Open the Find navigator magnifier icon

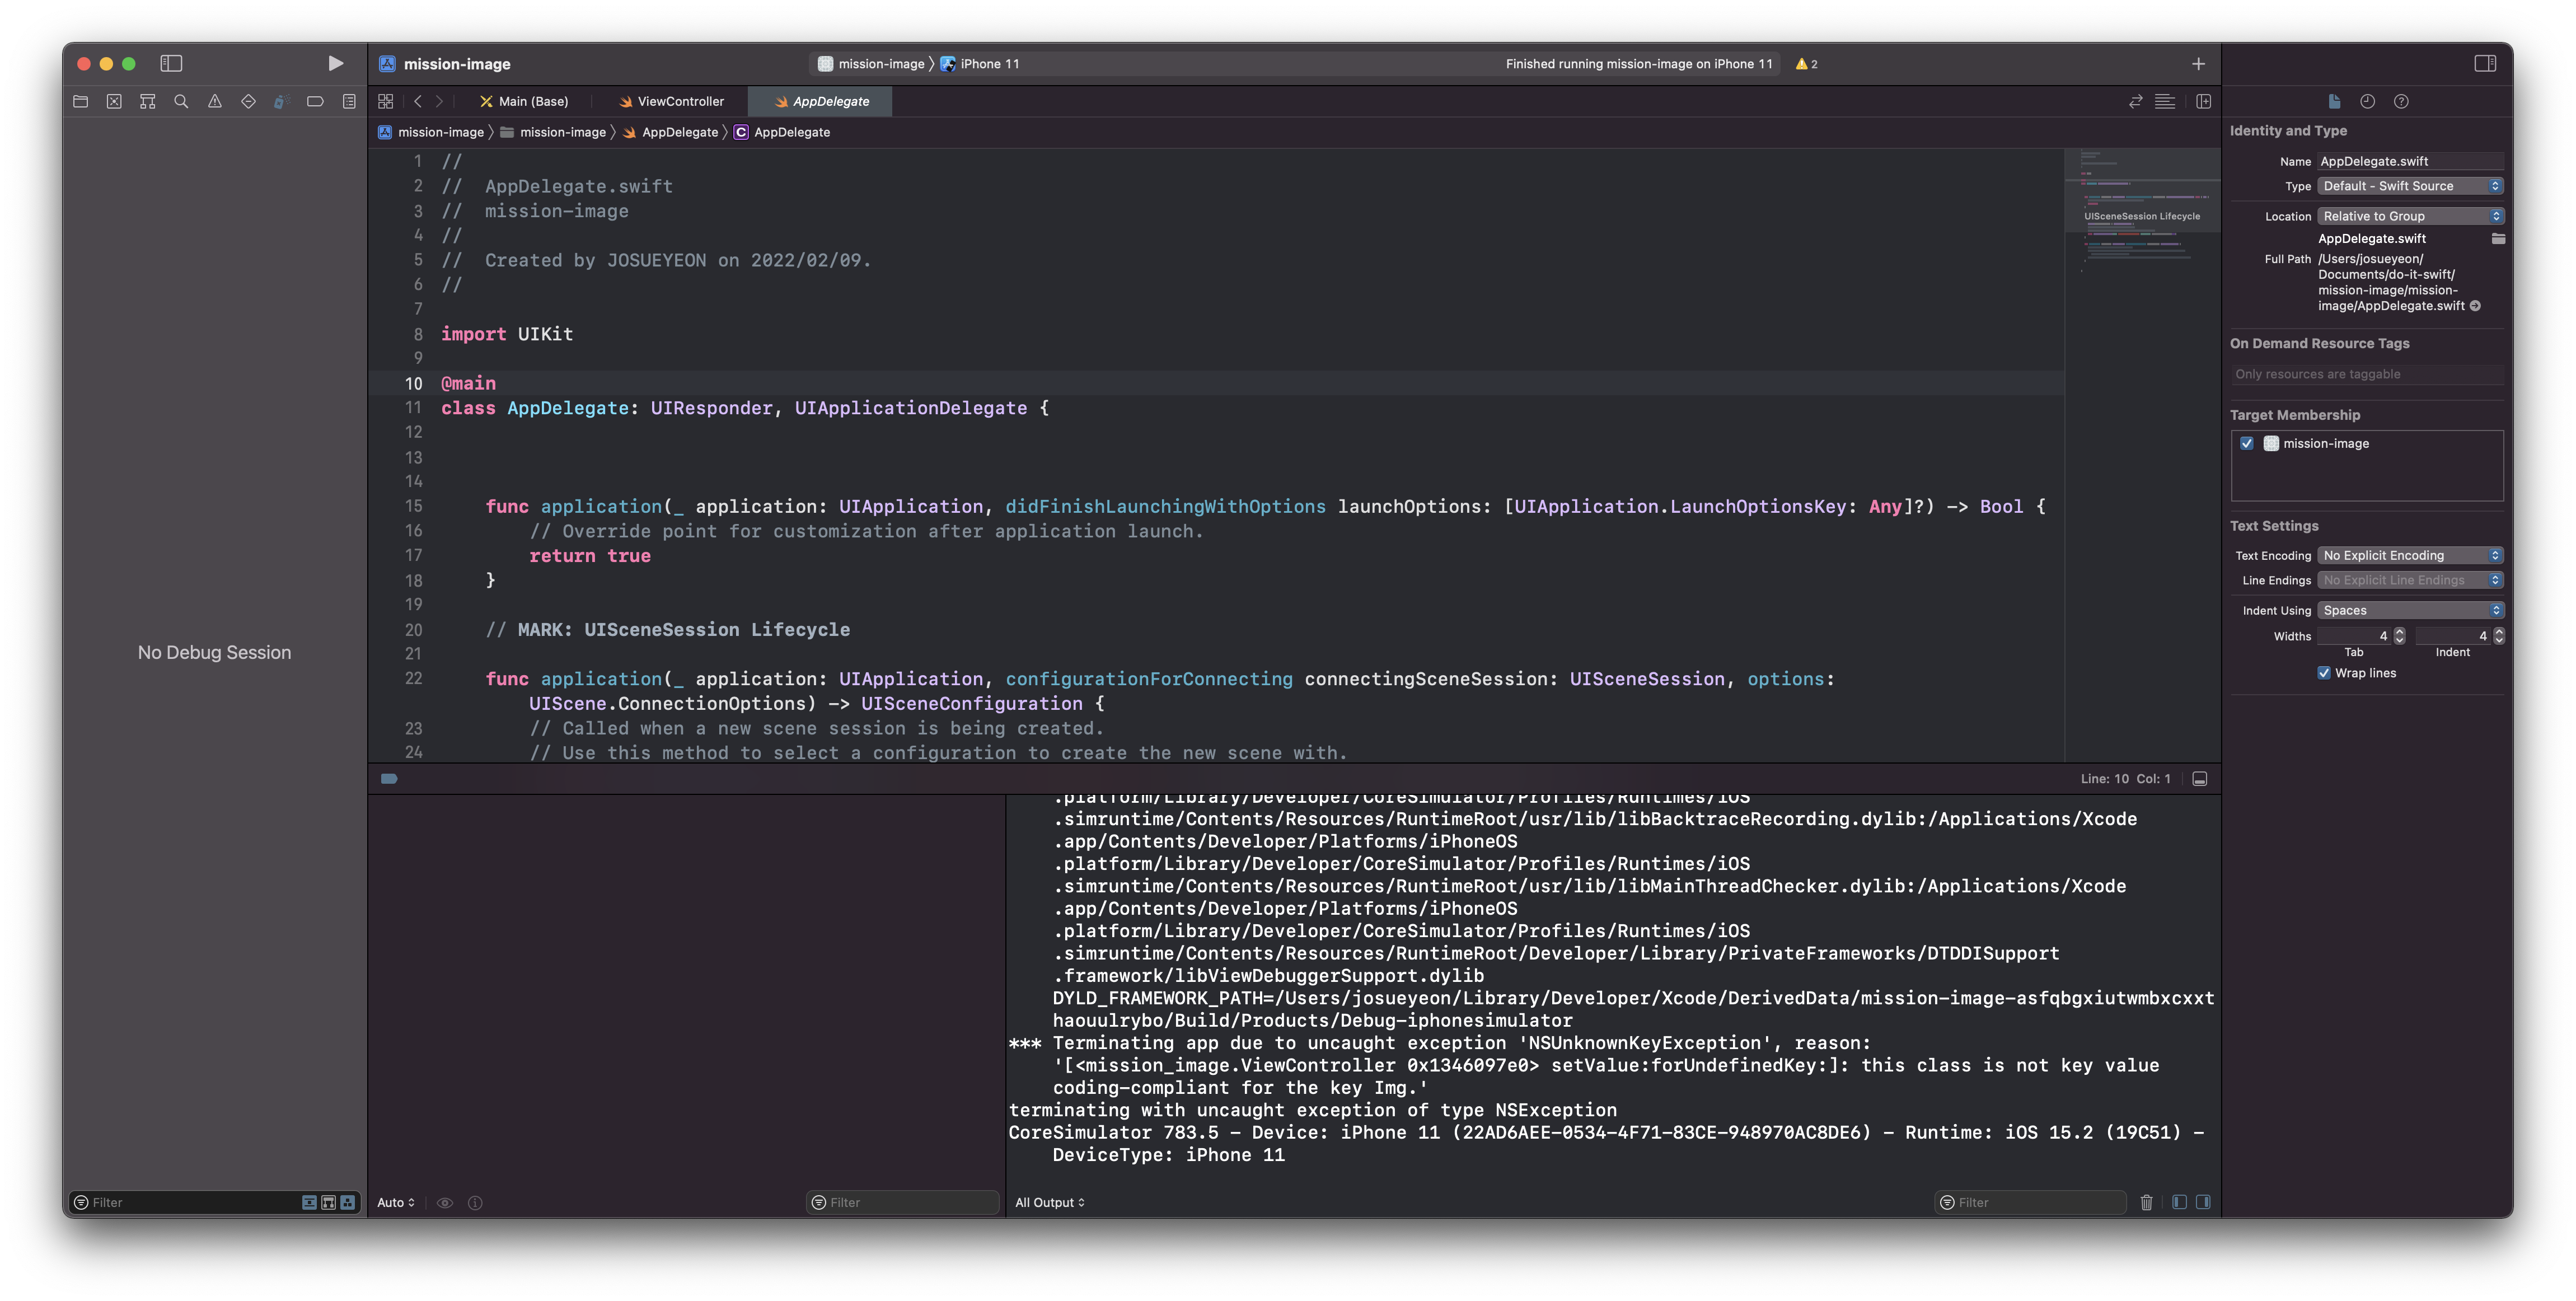181,101
